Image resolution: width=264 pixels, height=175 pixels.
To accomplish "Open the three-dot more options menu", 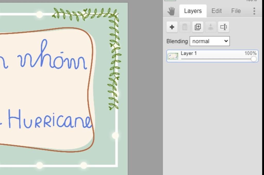I will [254, 11].
